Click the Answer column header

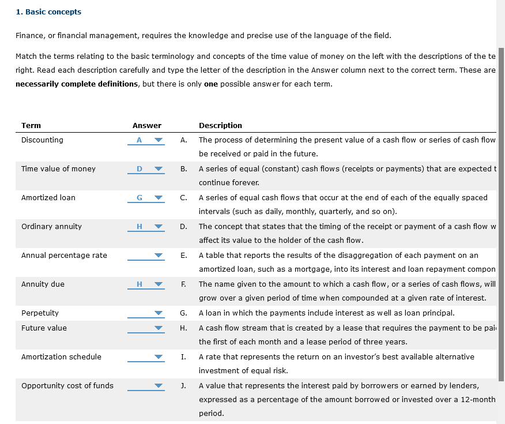pyautogui.click(x=146, y=125)
